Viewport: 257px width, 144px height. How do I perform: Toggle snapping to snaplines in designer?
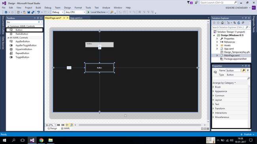(x=67, y=125)
